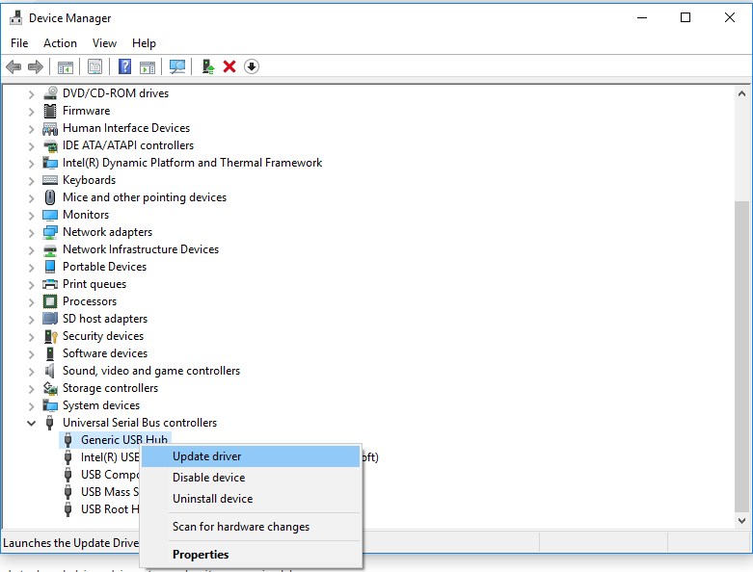753x572 pixels.
Task: Click the Update device driver toolbar icon
Action: (208, 66)
